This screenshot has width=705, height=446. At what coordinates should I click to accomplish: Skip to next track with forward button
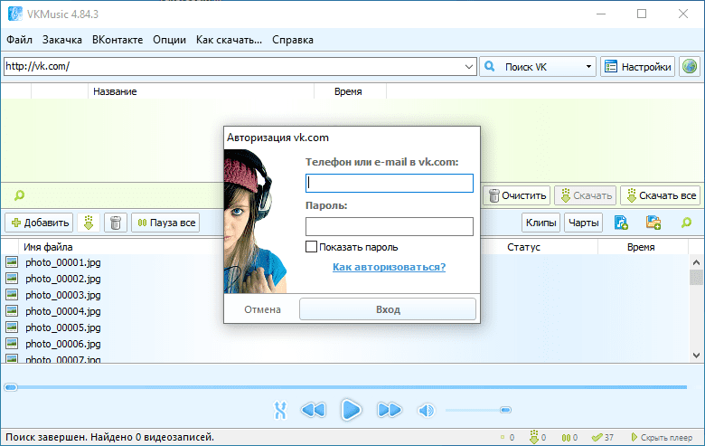390,410
